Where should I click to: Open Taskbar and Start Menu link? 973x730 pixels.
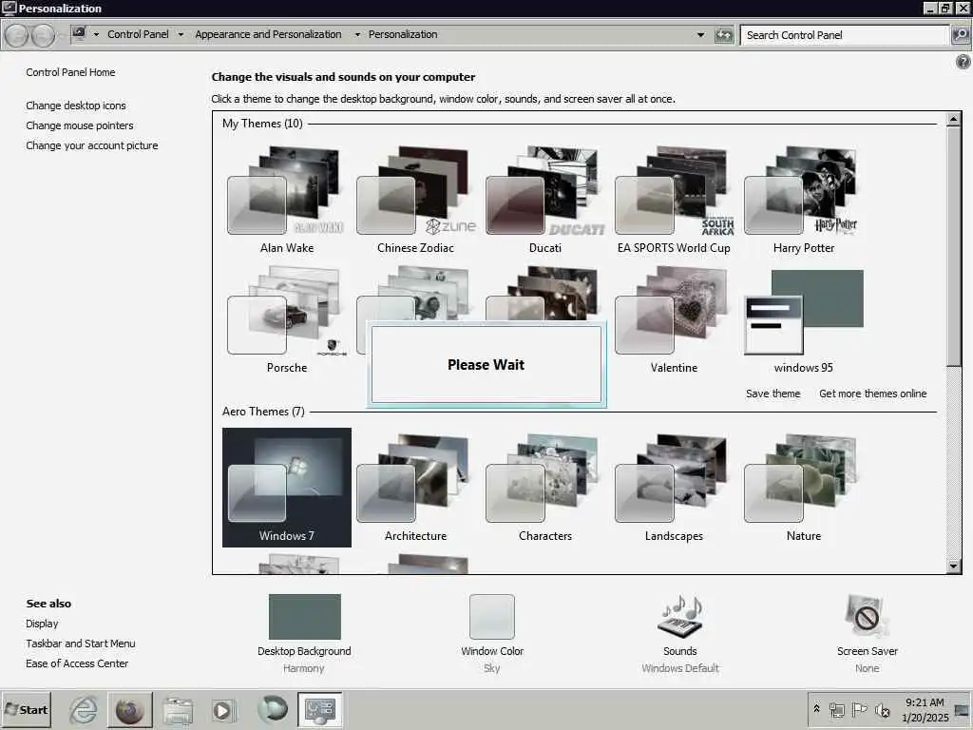click(x=81, y=644)
